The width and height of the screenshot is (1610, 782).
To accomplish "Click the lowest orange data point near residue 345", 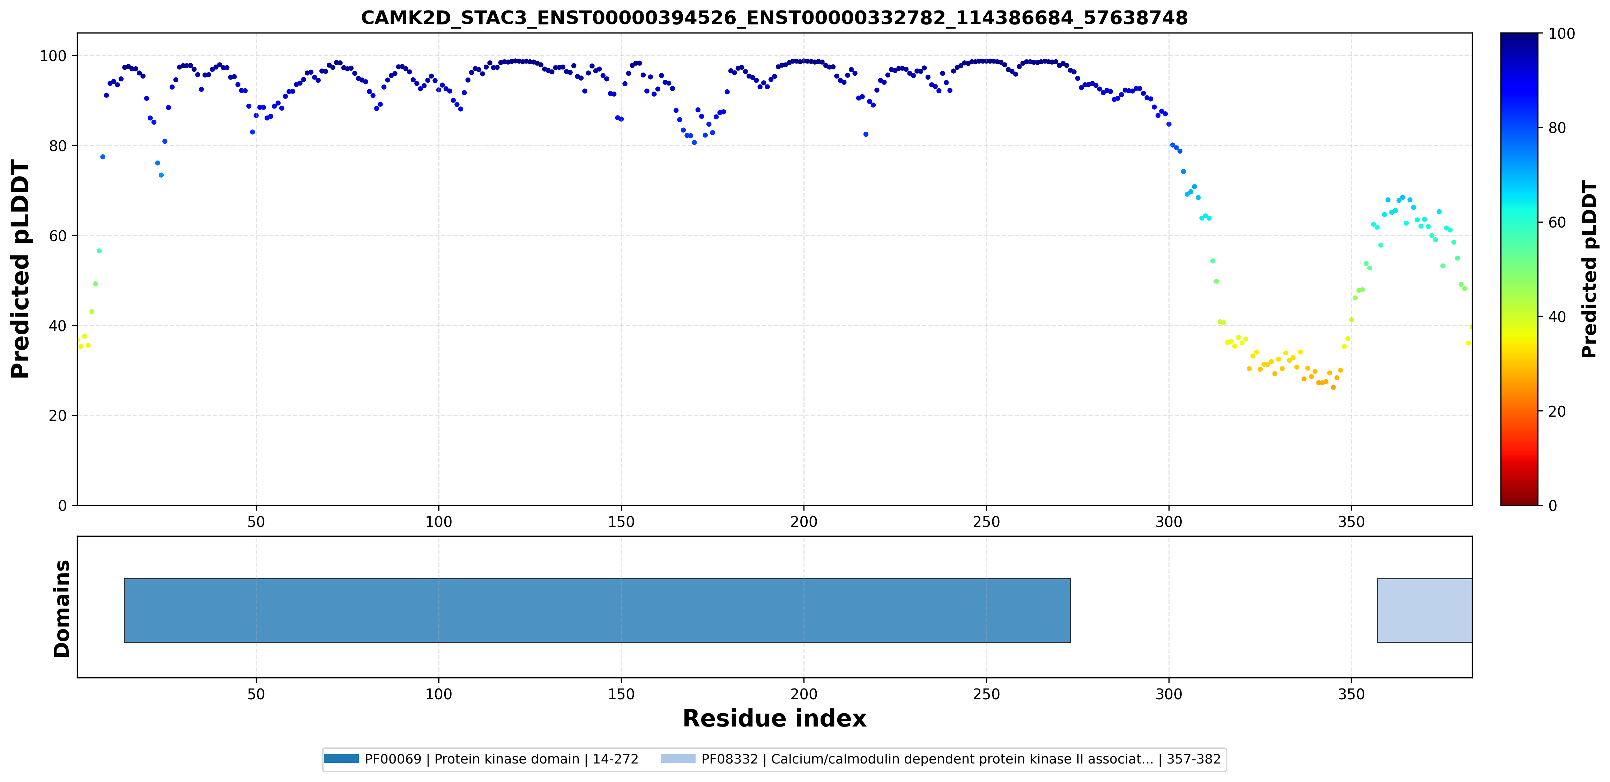I will point(1333,388).
